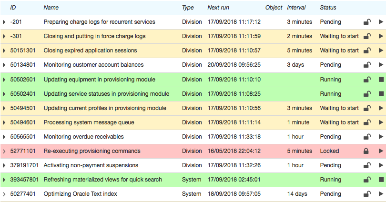Run Re-executing provisioning commands task

click(381, 151)
